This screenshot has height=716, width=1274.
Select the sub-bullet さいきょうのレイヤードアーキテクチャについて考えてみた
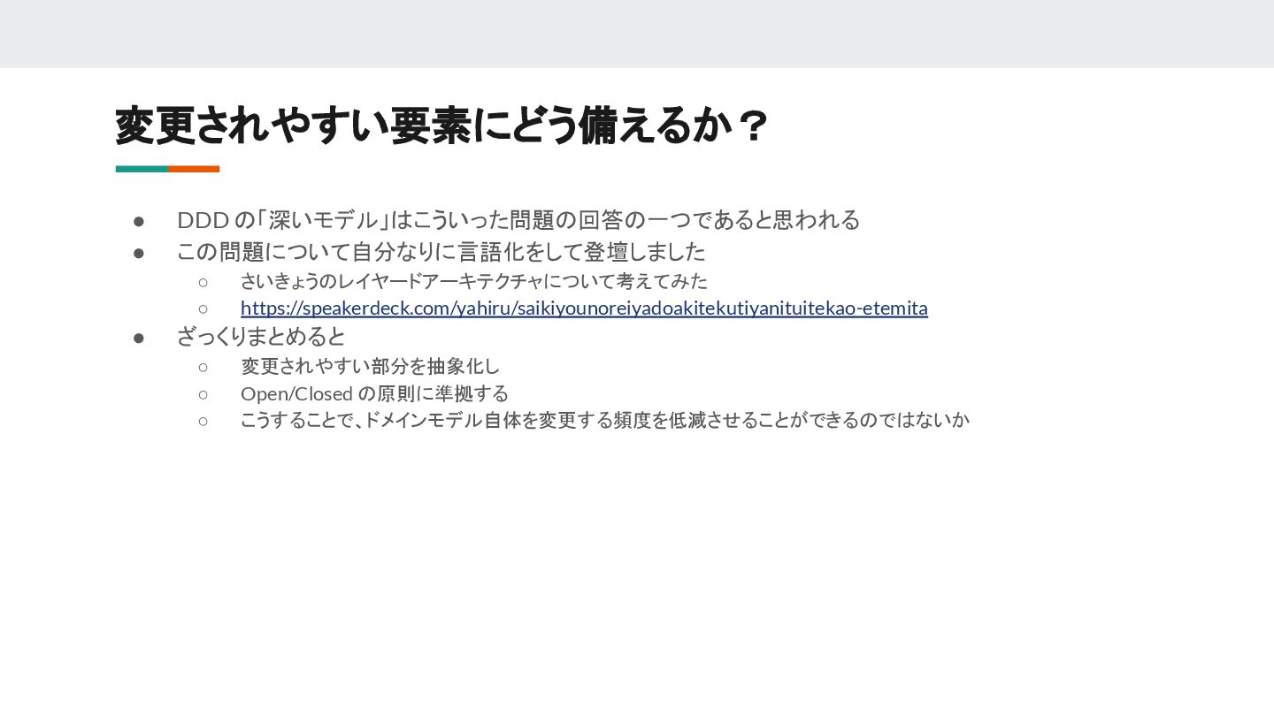point(474,281)
